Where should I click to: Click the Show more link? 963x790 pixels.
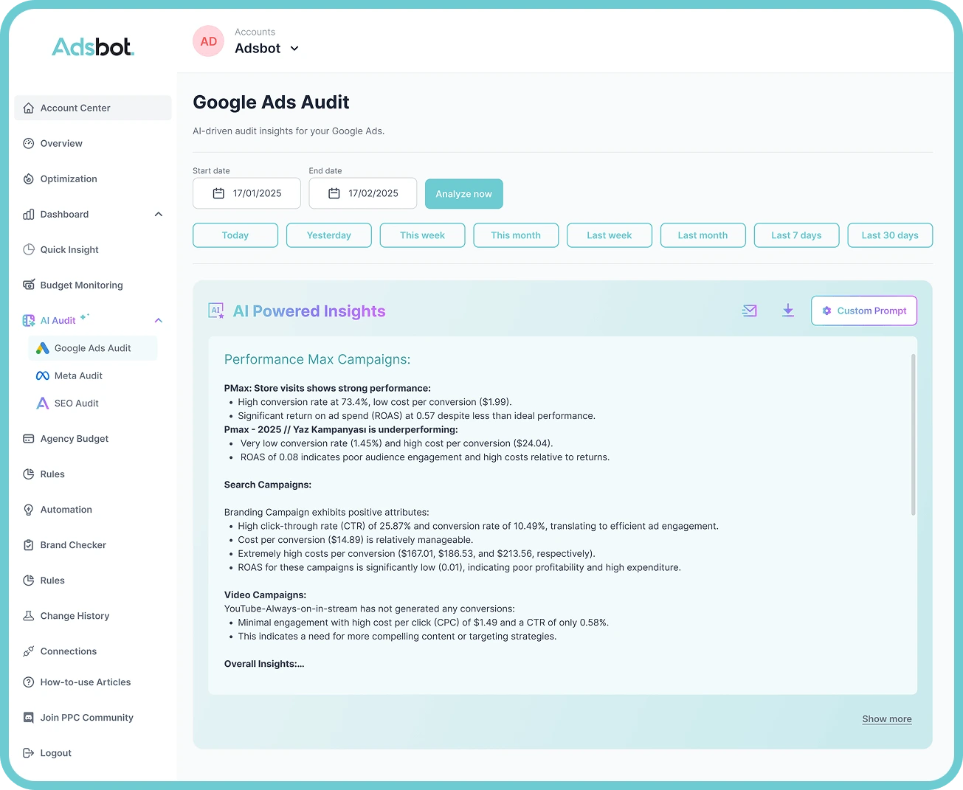[x=886, y=719]
